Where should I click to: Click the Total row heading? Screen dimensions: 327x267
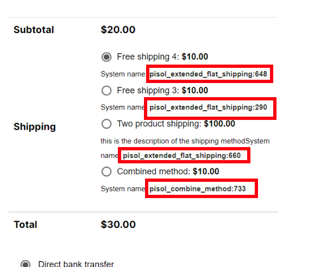[x=26, y=225]
